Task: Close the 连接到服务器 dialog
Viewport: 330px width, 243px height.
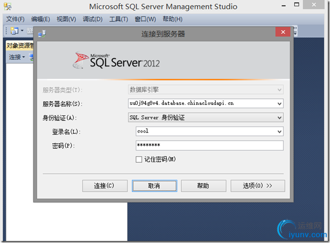Action: tap(282, 33)
